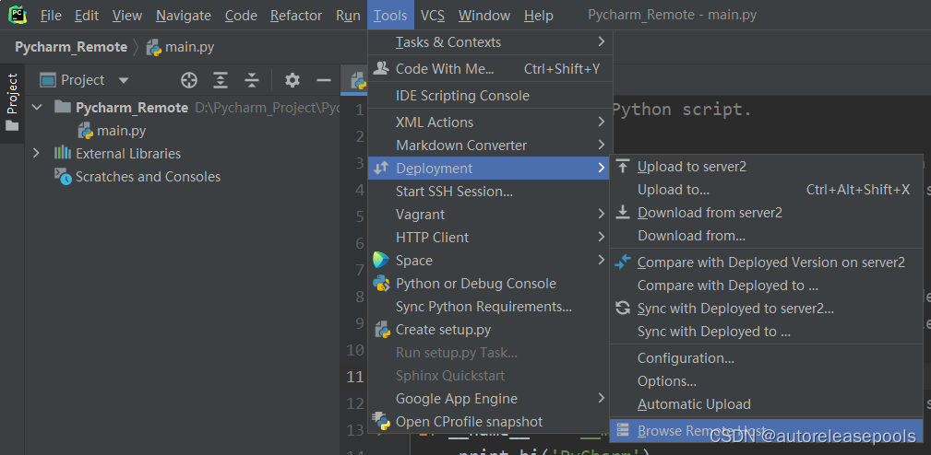931x455 pixels.
Task: Click the Deployment arrows icon
Action: [x=380, y=168]
